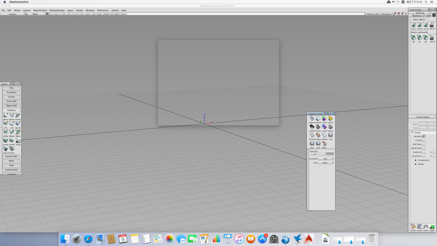Toggle the Cv/Hull checkbox
The image size is (437, 246).
tap(423, 140)
